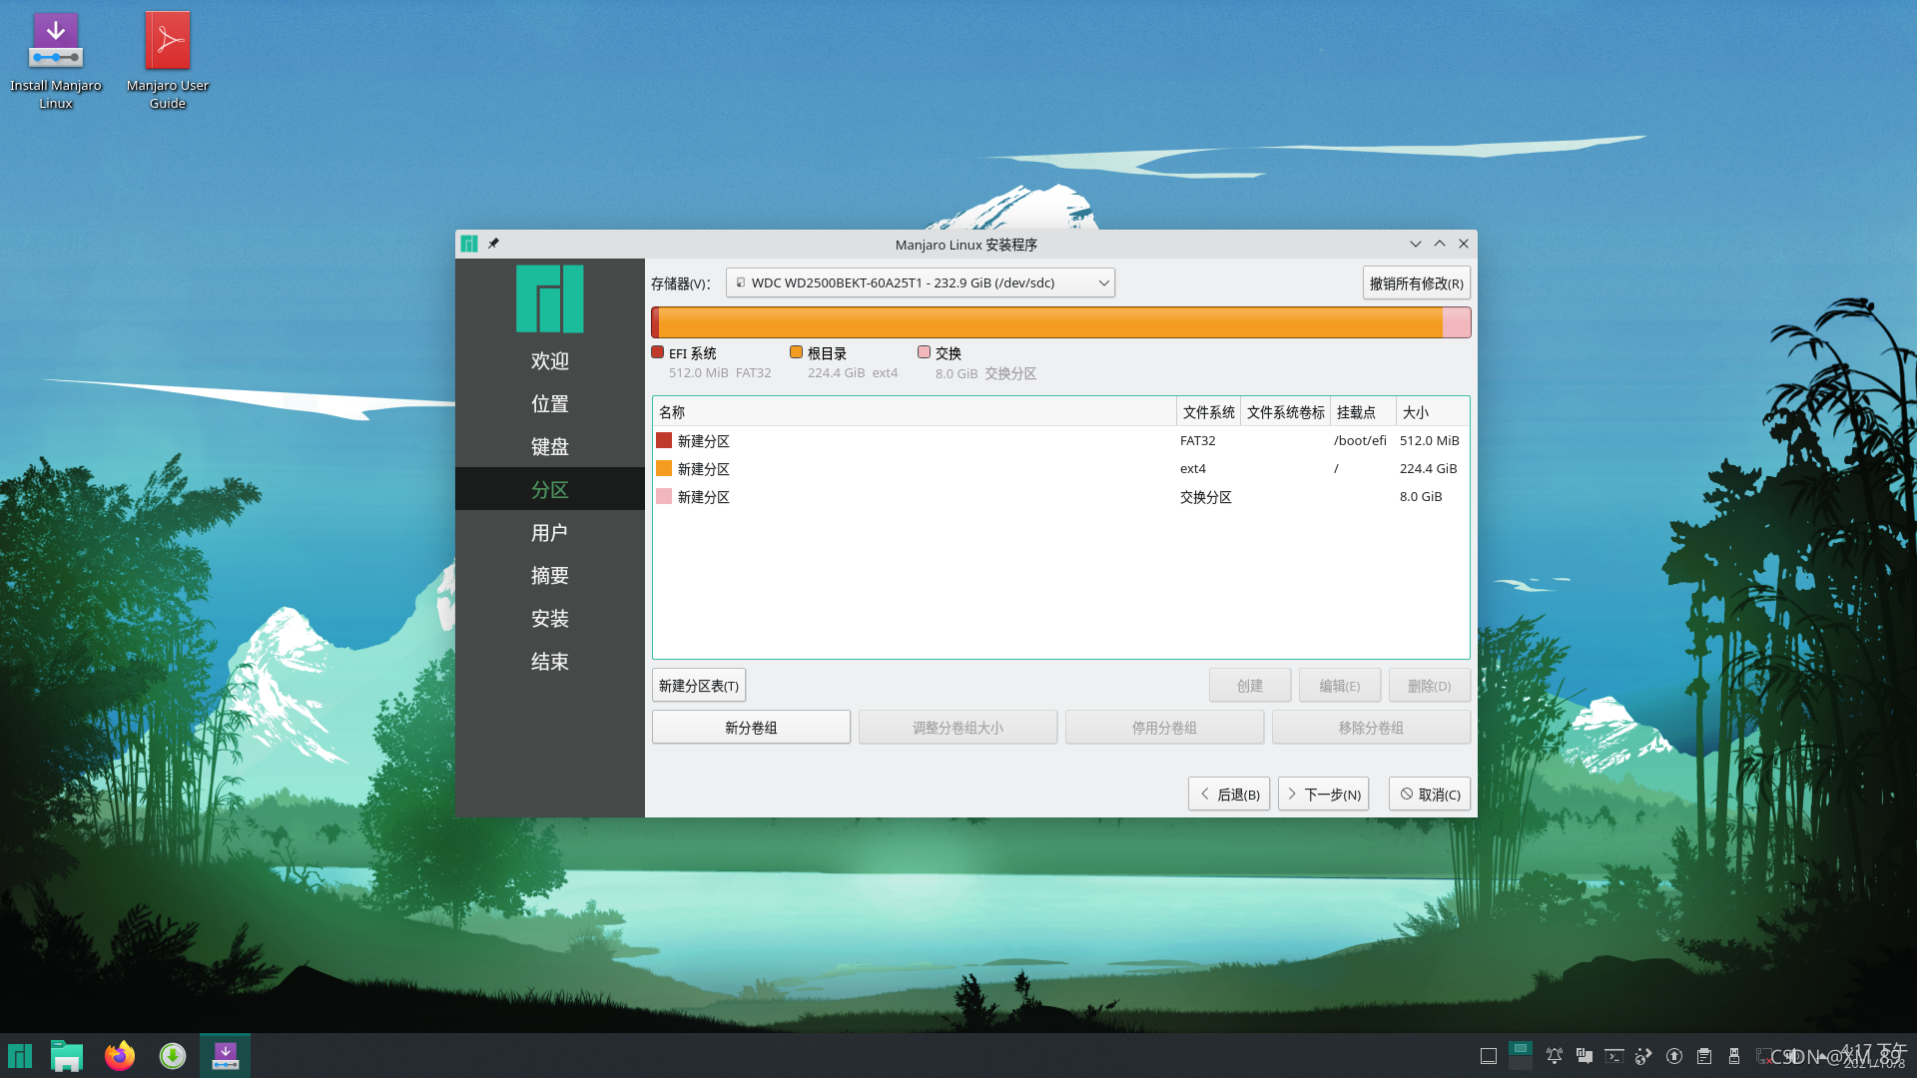
Task: Click the EFI 系统 legend label
Action: (x=692, y=353)
